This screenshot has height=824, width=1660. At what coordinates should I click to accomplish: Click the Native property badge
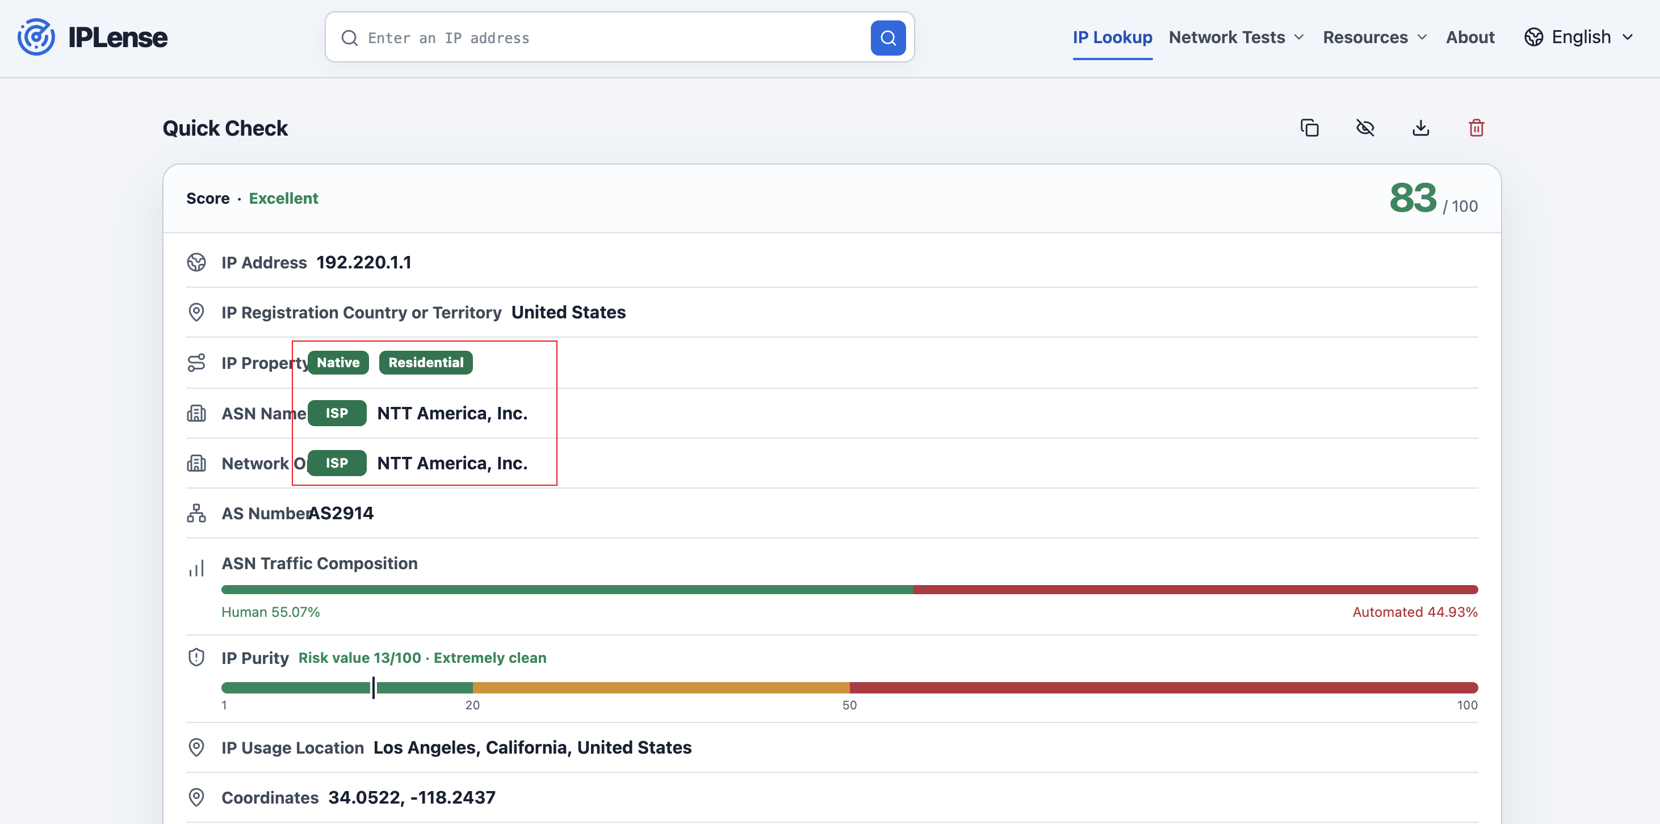[338, 363]
